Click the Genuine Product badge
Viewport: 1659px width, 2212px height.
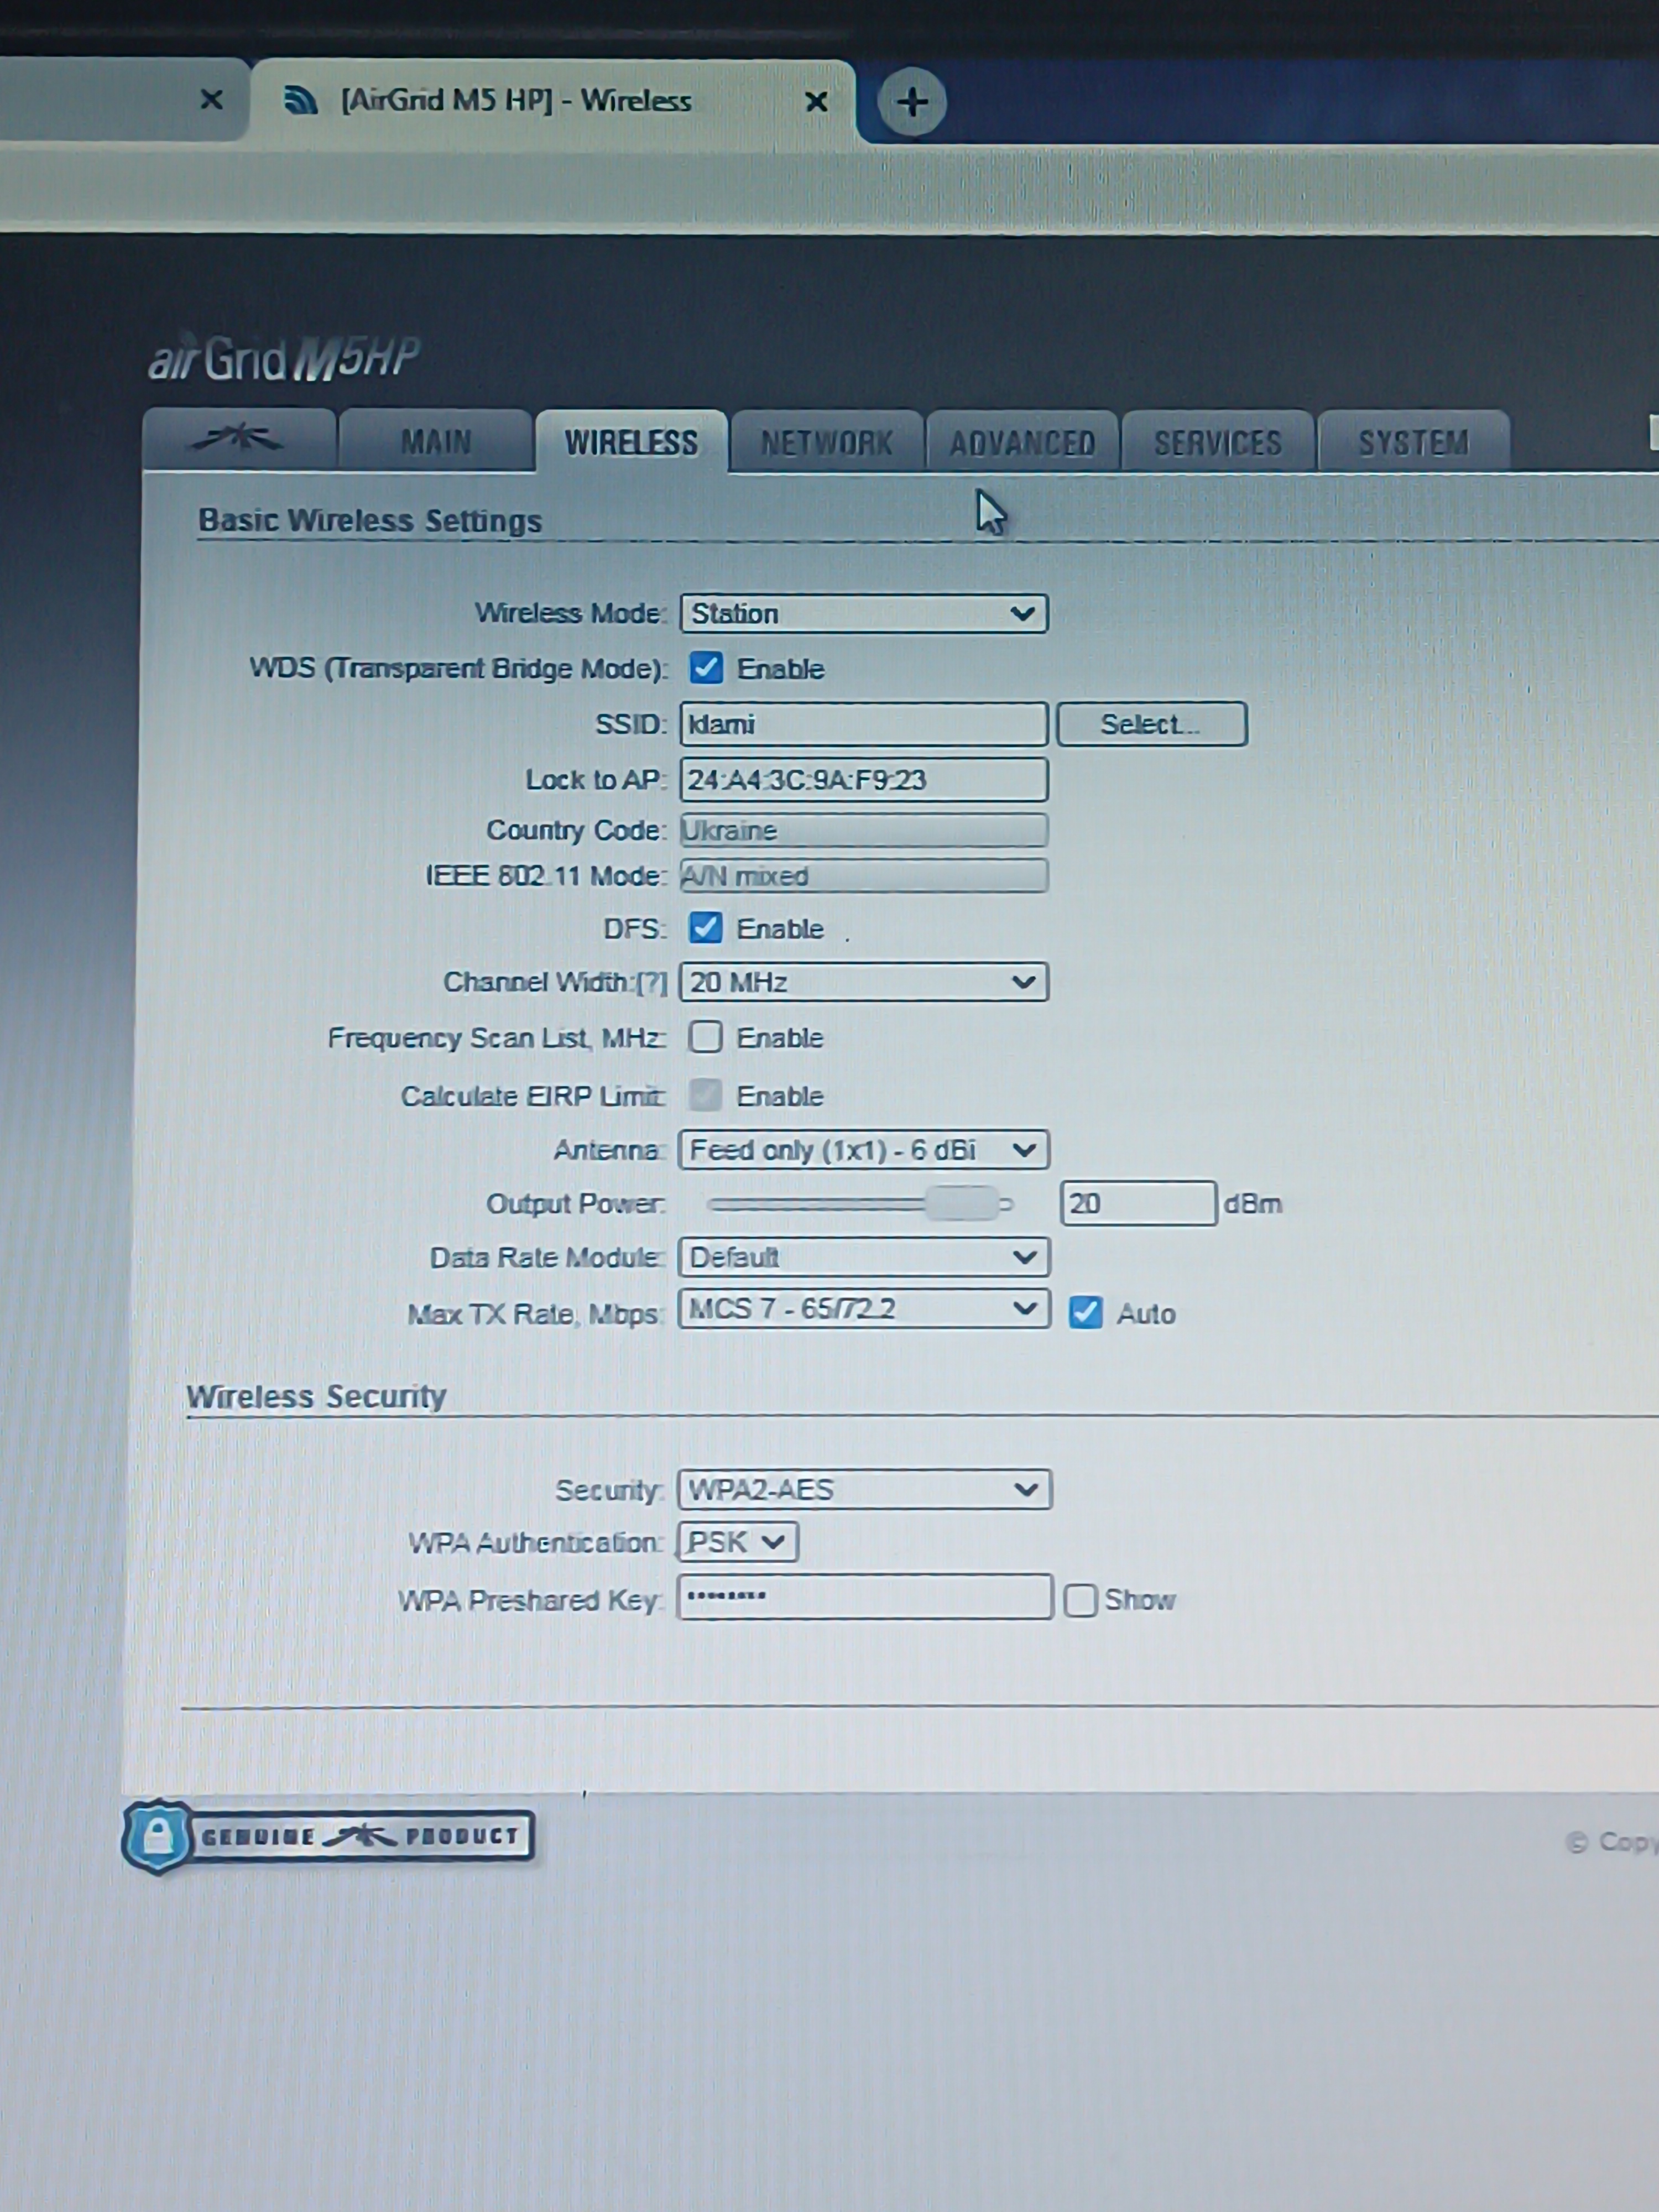[328, 1836]
